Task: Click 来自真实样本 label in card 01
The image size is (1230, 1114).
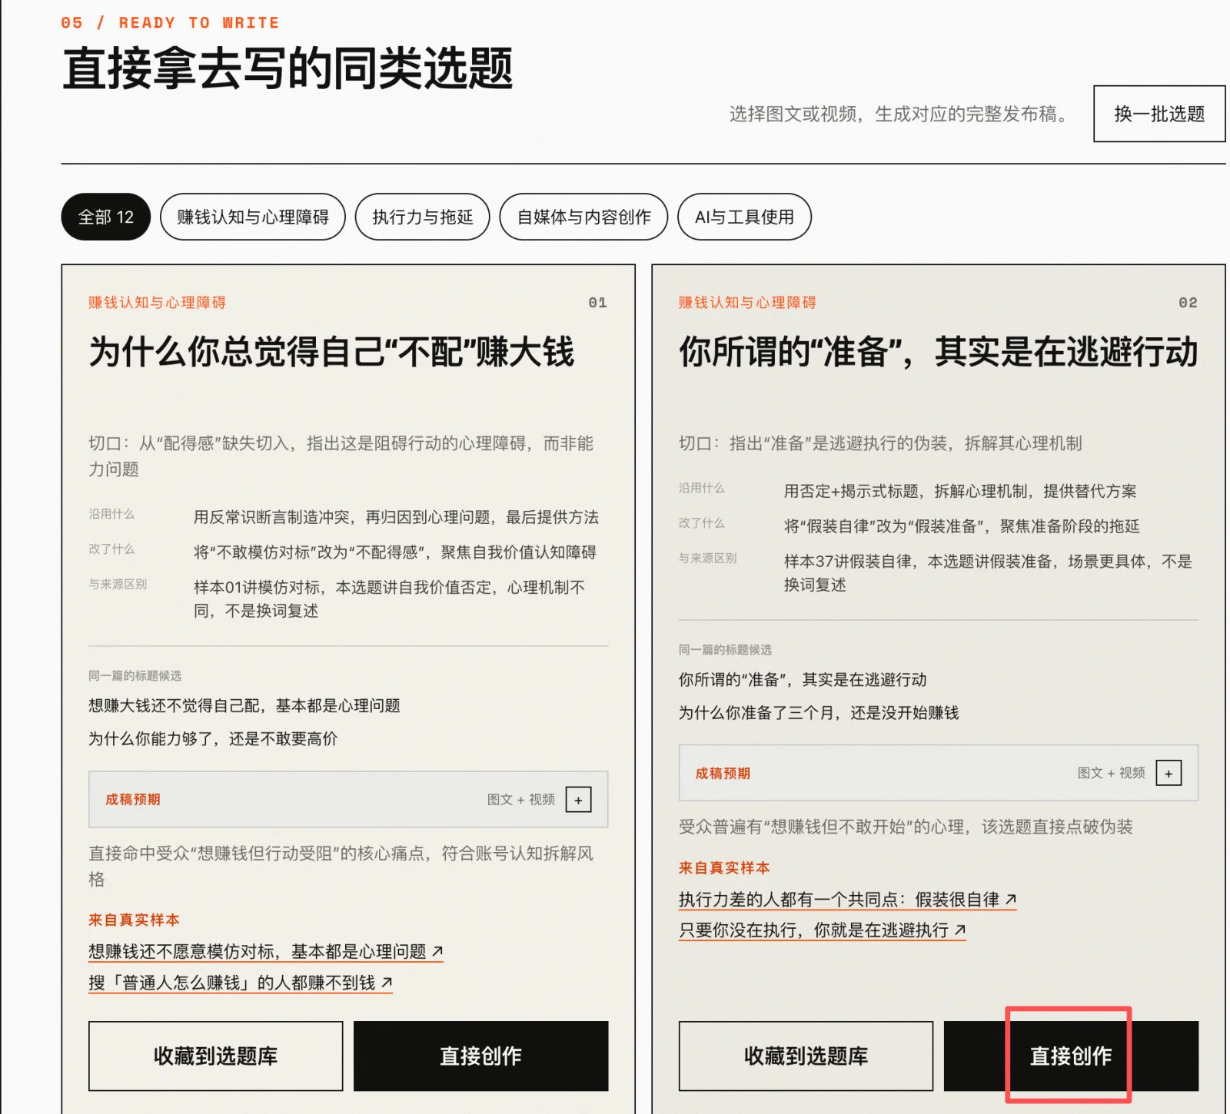Action: tap(134, 920)
